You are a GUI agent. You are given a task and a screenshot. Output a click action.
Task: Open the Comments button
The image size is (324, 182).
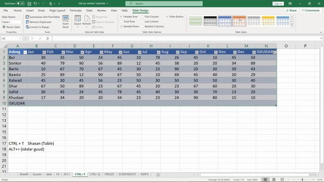tap(311, 10)
